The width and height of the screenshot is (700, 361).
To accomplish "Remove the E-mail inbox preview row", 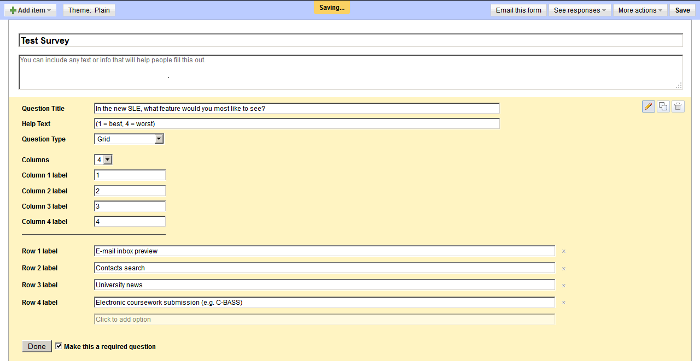I will point(564,251).
